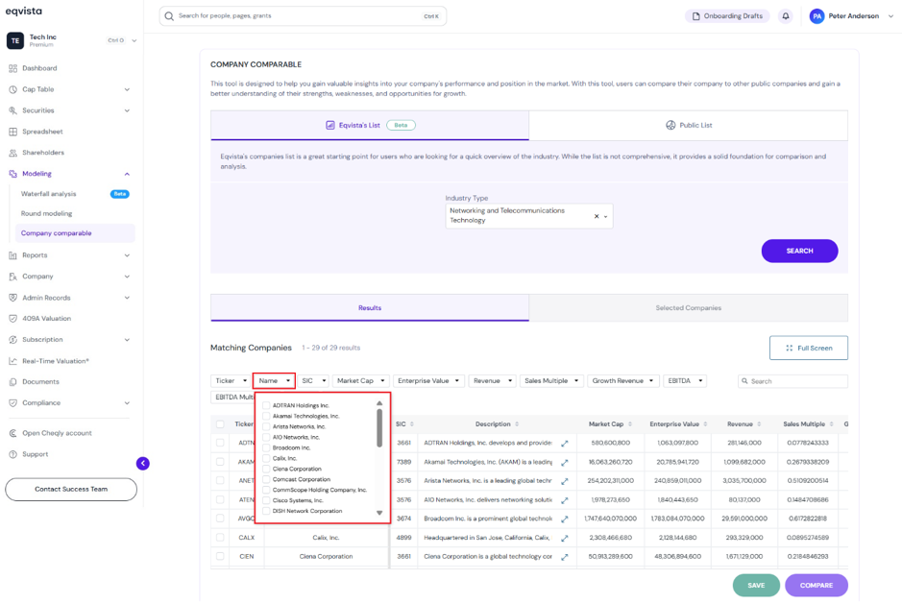Viewport: 902px width, 604px height.
Task: Open the Documents sidebar icon
Action: click(12, 382)
